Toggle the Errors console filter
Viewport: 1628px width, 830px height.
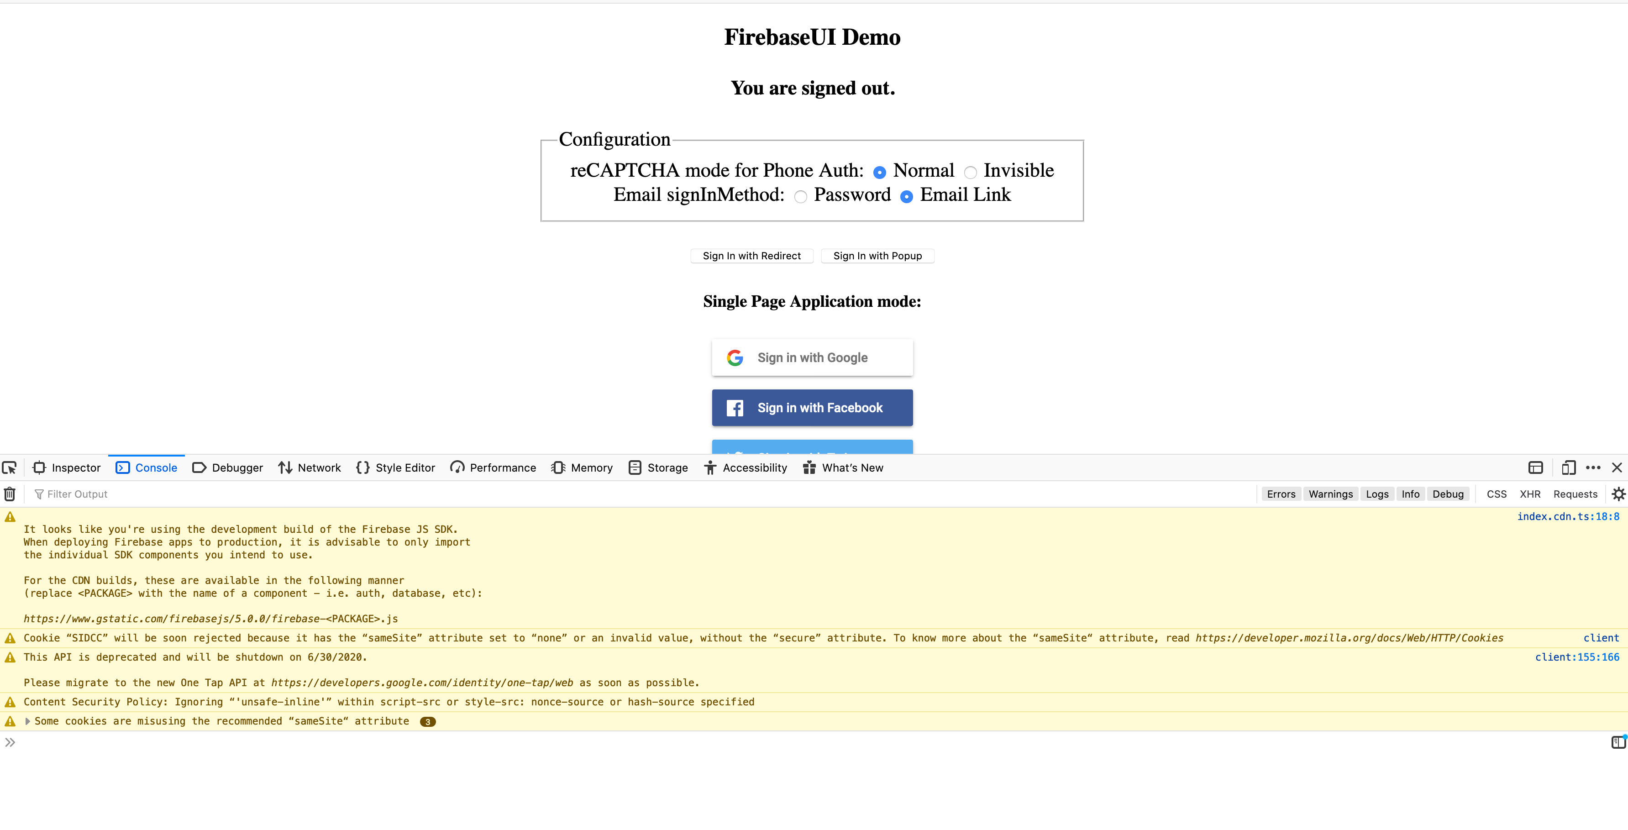click(1281, 494)
